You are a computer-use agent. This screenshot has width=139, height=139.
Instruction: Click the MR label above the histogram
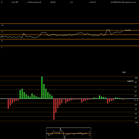coord(124,72)
